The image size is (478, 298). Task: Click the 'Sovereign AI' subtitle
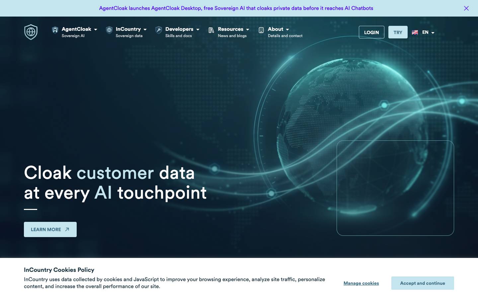coord(73,36)
